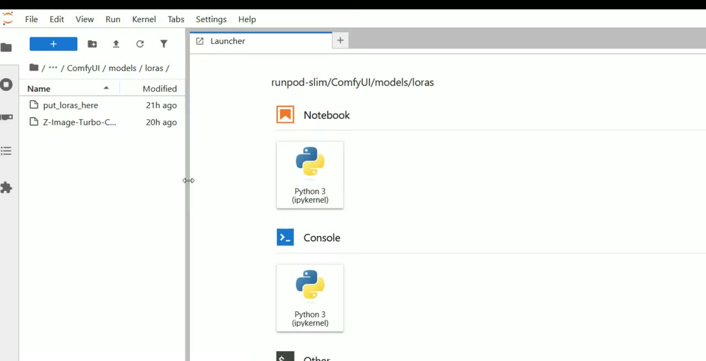This screenshot has height=361, width=706.
Task: Navigate to models in breadcrumb path
Action: 122,68
